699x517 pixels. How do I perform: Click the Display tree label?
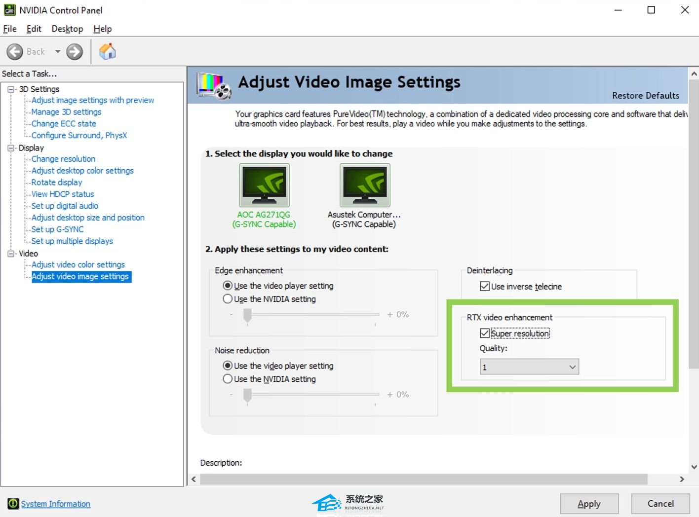pos(31,148)
